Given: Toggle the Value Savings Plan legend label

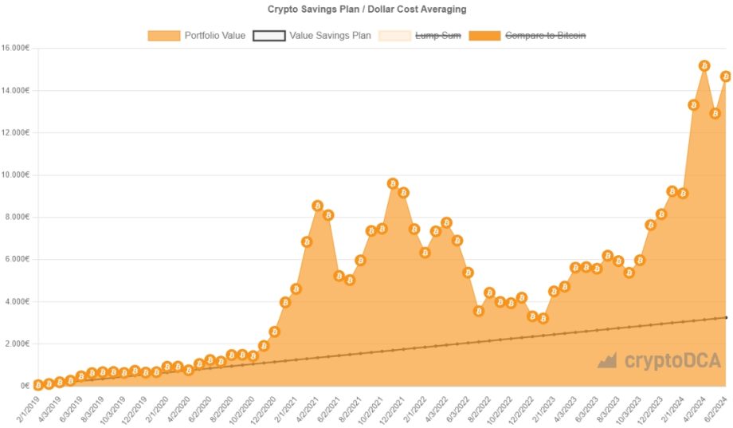Looking at the screenshot, I should click(x=330, y=36).
